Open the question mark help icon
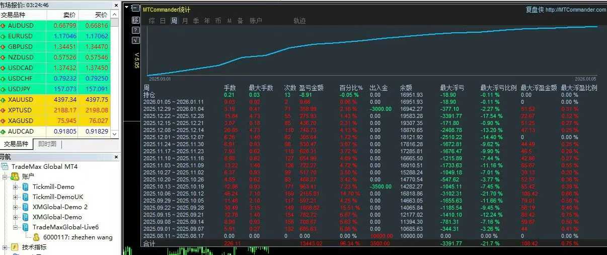The height and width of the screenshot is (255, 607). point(136,30)
